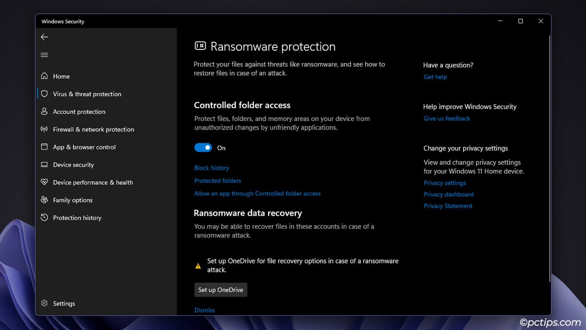Open the Home menu item
Screen dimensions: 586x330
(x=61, y=76)
